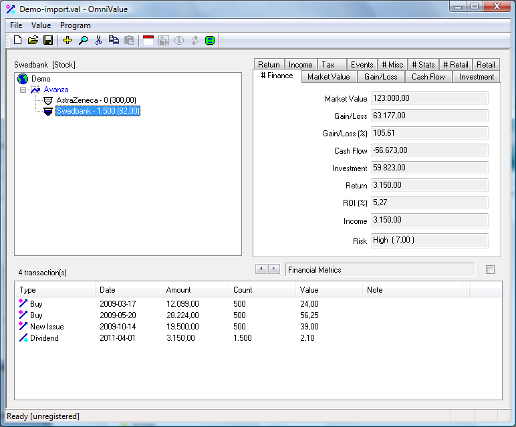Select the # Finance tab

click(x=277, y=76)
